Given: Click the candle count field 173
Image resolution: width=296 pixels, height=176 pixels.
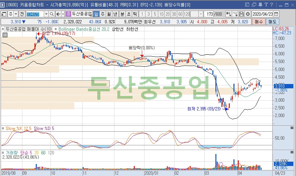Looking at the screenshot, I should pyautogui.click(x=209, y=14).
